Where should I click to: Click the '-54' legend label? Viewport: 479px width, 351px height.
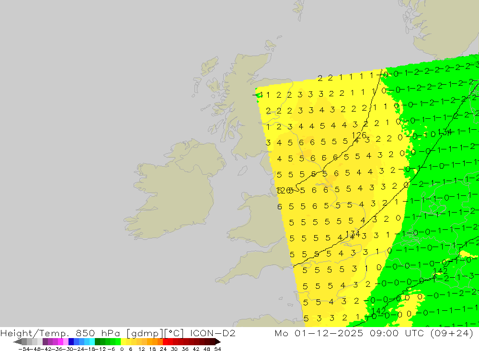(x=24, y=349)
